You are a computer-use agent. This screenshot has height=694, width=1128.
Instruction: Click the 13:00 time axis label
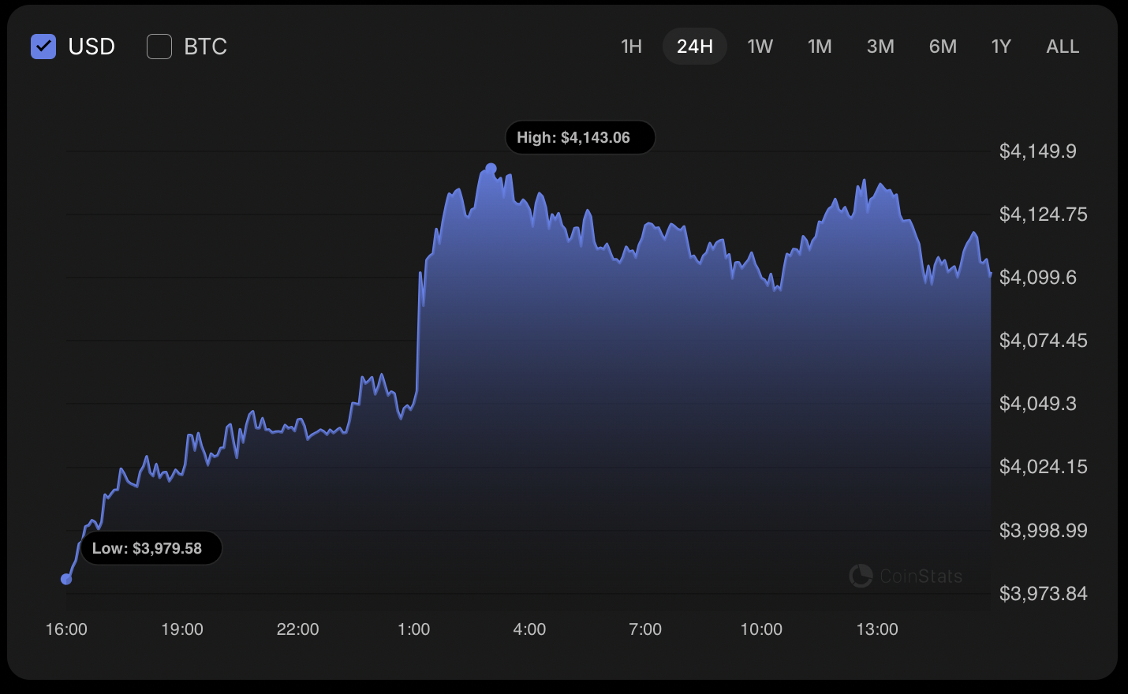click(876, 629)
